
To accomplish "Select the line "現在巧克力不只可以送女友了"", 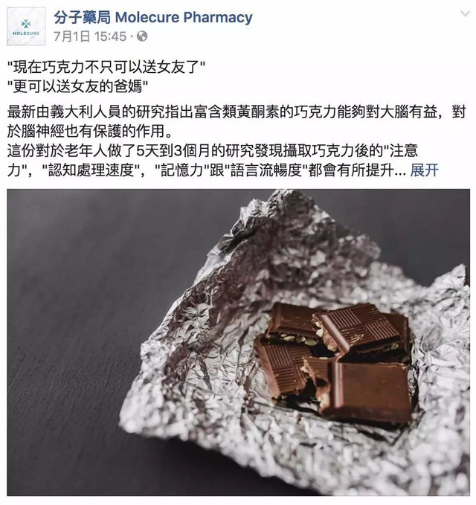I will pos(106,67).
